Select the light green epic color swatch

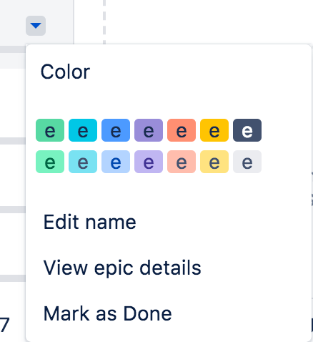coord(50,162)
